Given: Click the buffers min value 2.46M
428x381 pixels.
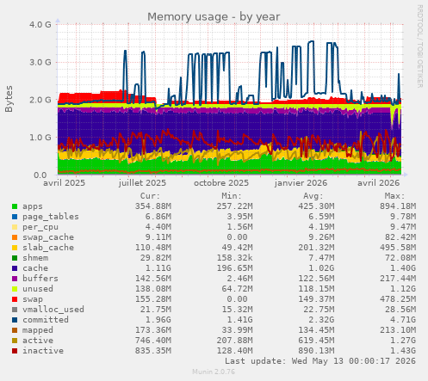Looking at the screenshot, I should tap(239, 279).
